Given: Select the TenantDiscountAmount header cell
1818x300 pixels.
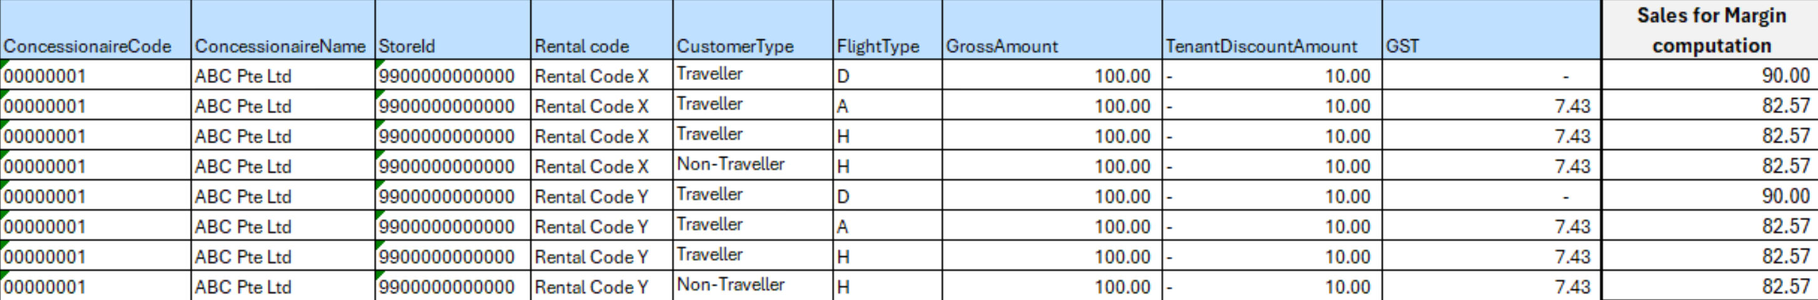Looking at the screenshot, I should pos(1261,46).
